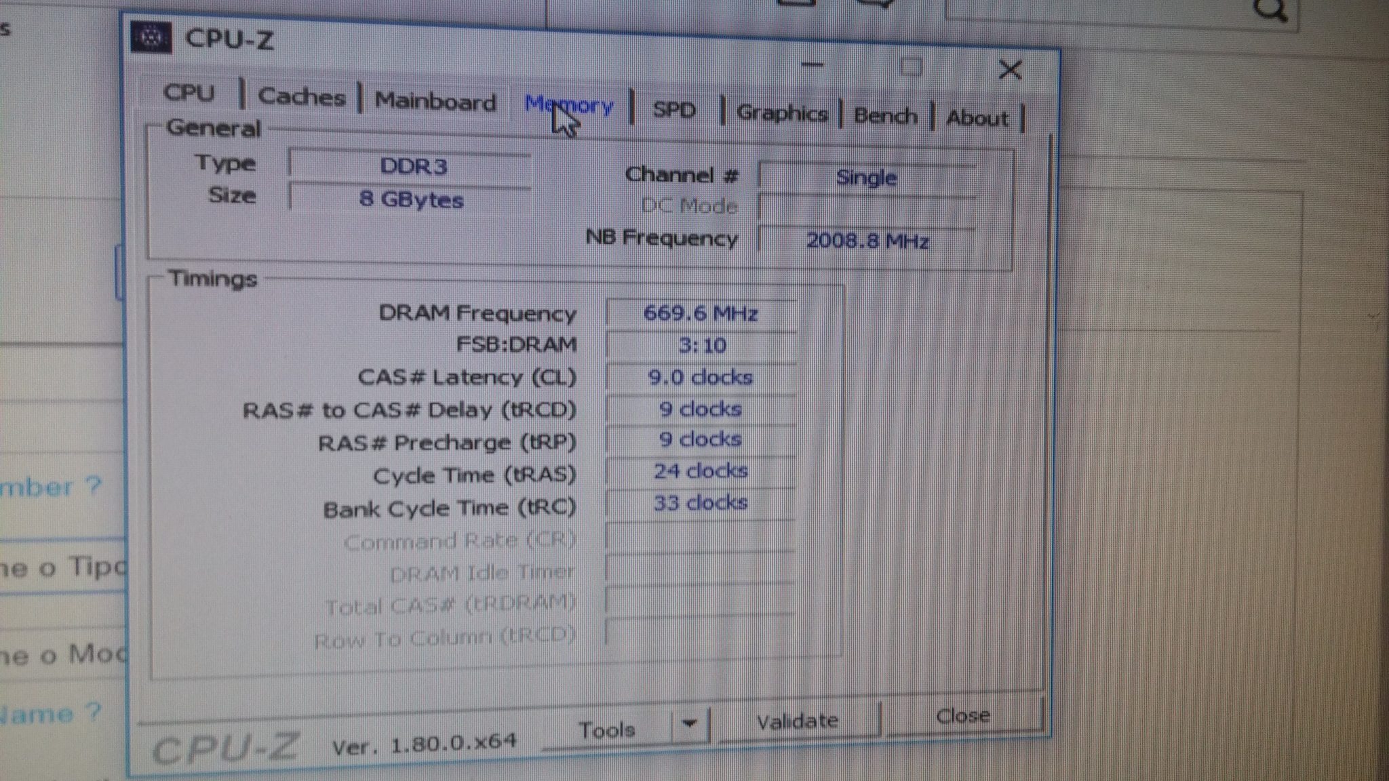Click the Tools button
Viewport: 1389px width, 781px height.
(607, 729)
